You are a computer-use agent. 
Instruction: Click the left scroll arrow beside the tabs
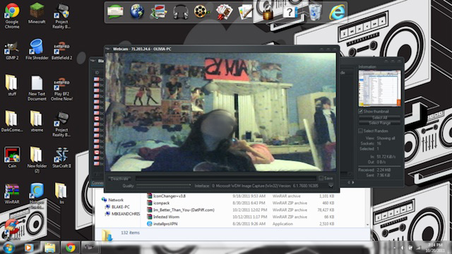[348, 182]
